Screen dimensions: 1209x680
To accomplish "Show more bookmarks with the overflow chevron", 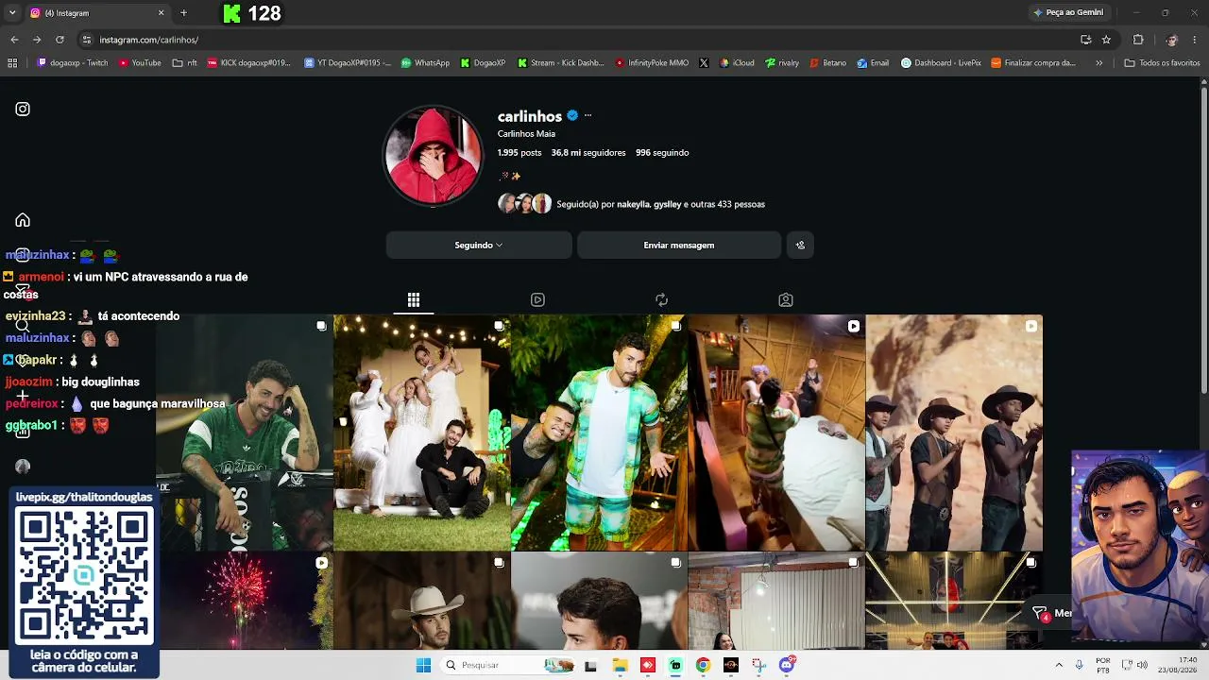I will [x=1098, y=63].
